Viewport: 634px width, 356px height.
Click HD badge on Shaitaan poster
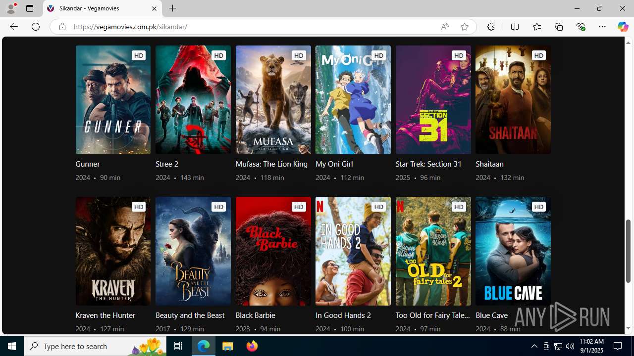click(x=539, y=55)
